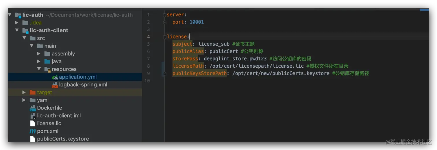This screenshot has width=437, height=150.
Task: Click the lic-auth-client module icon
Action: (x=25, y=30)
